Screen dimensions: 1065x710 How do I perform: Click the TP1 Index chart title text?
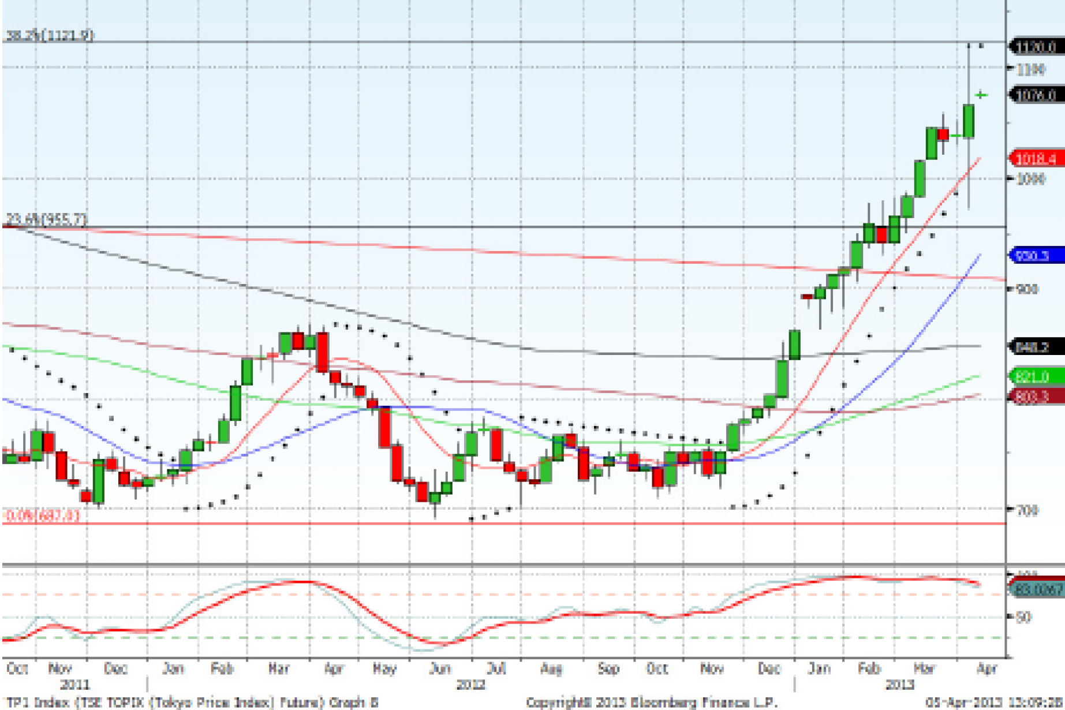tap(192, 702)
